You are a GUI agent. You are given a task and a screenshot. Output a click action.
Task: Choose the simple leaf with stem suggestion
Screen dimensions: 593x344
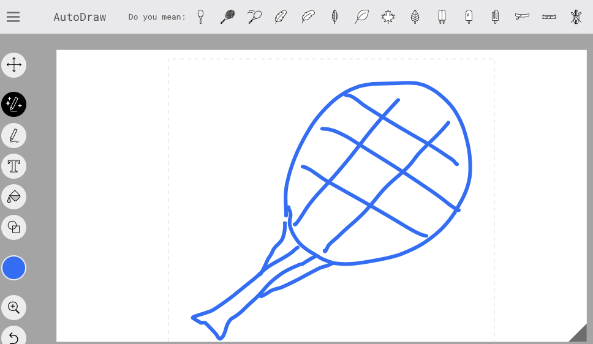361,17
